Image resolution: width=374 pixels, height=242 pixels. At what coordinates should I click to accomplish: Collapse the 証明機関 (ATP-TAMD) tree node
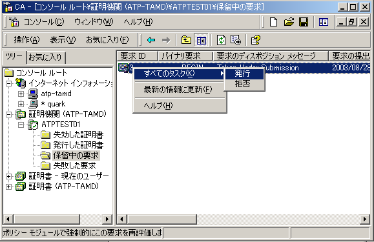(x=8, y=115)
